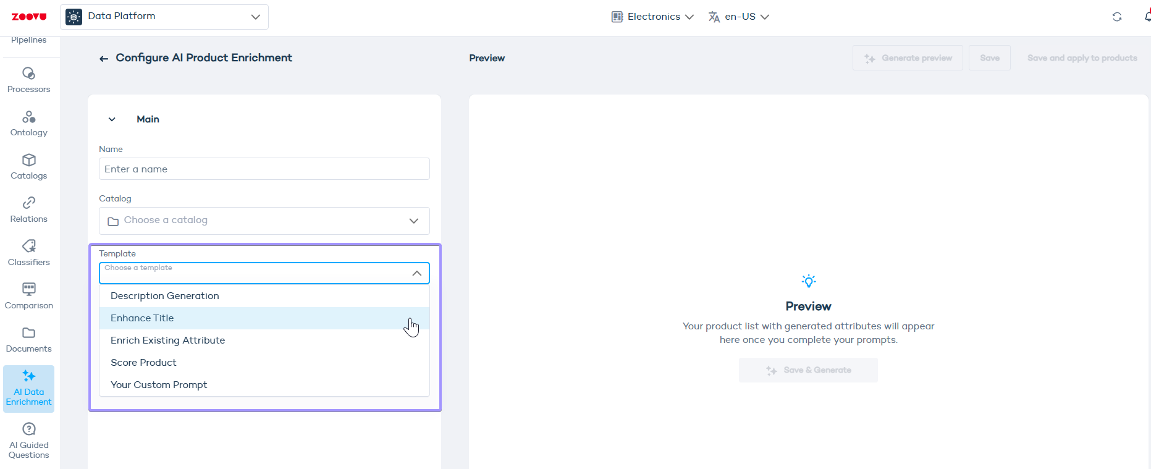Click the Generate preview button

[x=908, y=58]
